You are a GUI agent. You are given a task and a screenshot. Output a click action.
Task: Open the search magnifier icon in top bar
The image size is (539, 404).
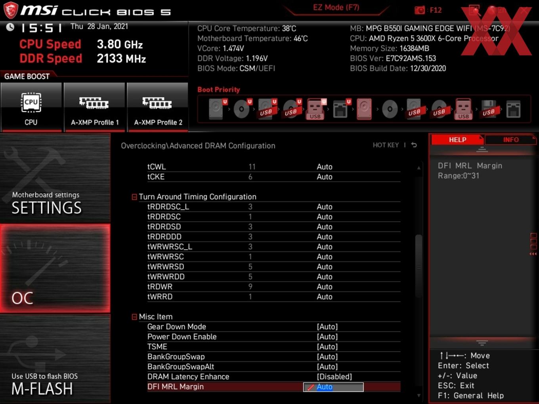474,10
